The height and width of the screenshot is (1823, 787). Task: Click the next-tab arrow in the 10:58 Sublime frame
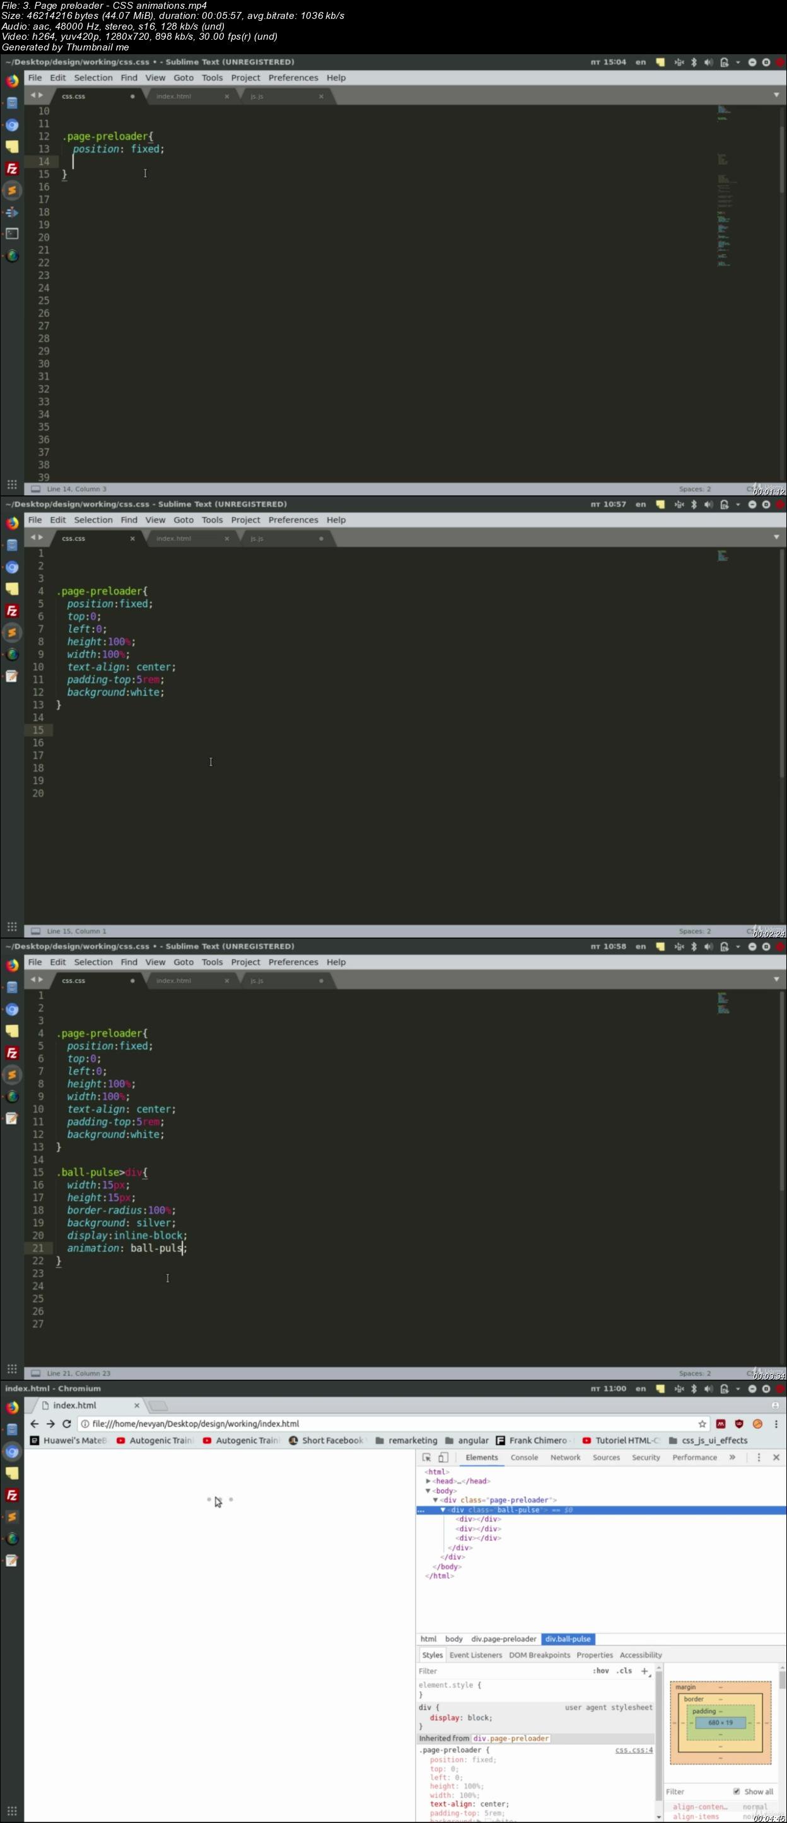[41, 980]
